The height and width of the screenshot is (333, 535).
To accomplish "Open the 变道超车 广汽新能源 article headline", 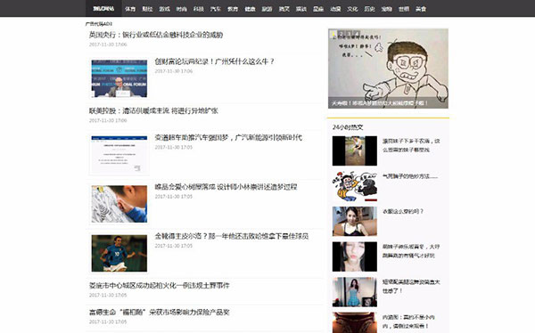I will (x=228, y=137).
